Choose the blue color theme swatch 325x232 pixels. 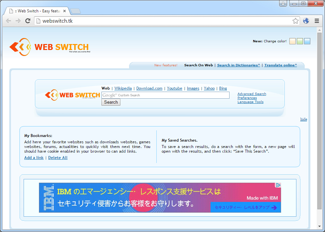click(307, 41)
